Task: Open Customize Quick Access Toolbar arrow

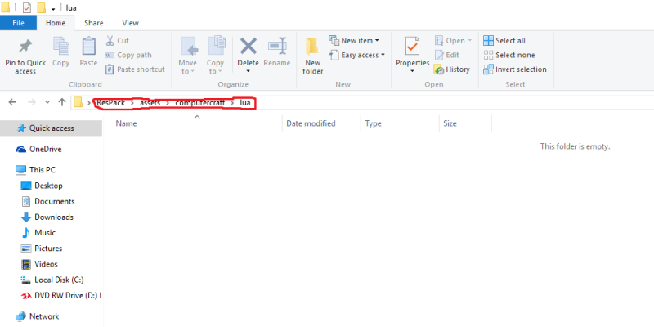Action: tap(53, 8)
